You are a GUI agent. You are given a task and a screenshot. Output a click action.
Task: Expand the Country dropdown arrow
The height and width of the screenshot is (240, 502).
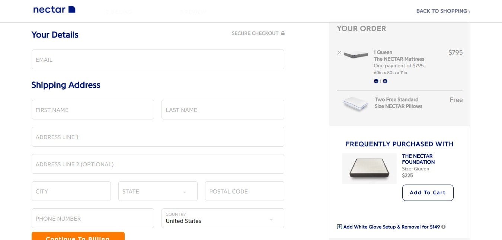click(x=271, y=220)
